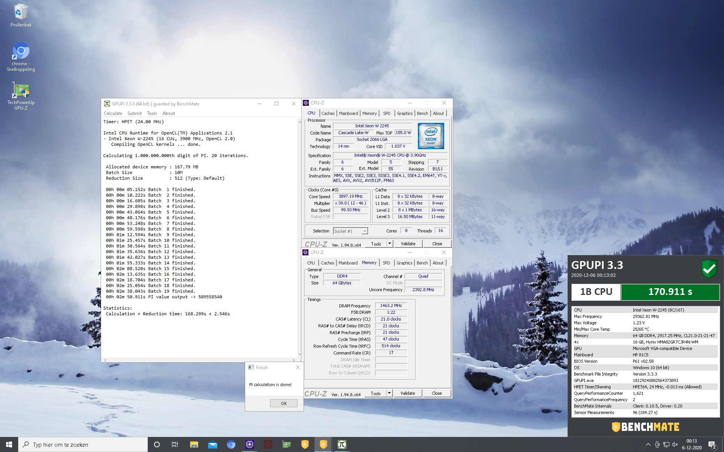Open the Submit menu in GPUPI
Image resolution: width=724 pixels, height=452 pixels.
(135, 113)
